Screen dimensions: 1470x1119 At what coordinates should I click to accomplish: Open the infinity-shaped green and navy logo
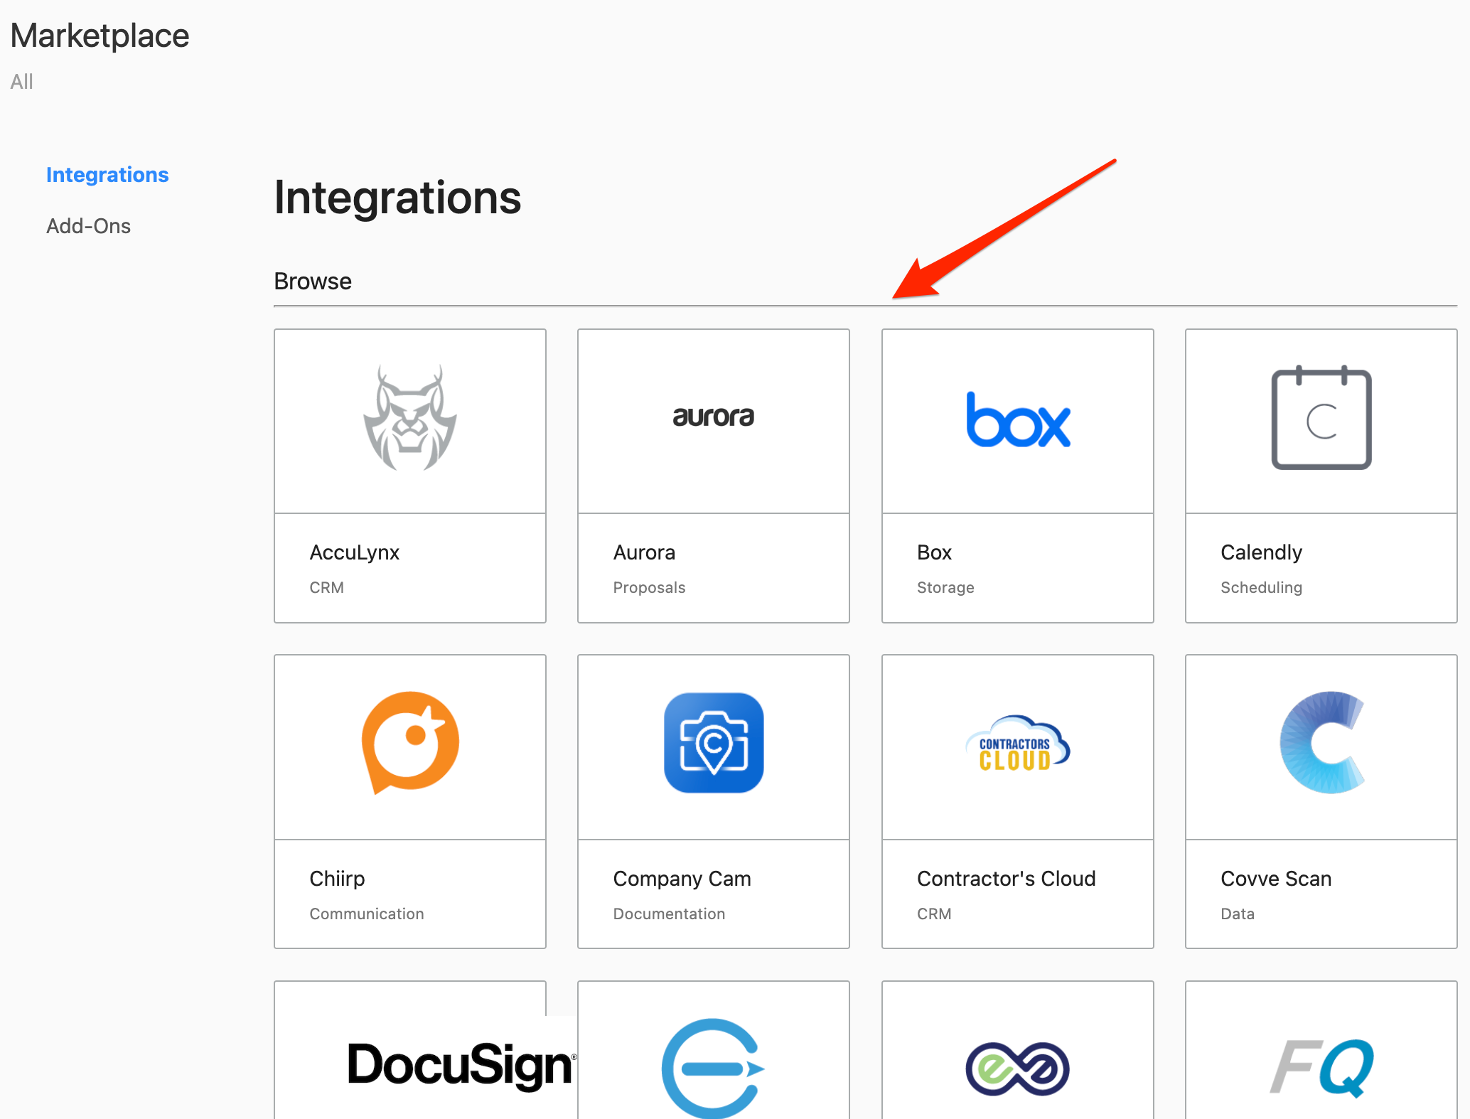1017,1069
